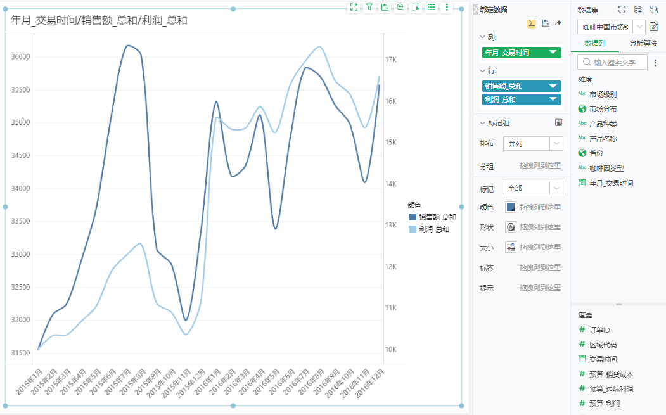Click the image icon beside 标记组

click(x=558, y=123)
